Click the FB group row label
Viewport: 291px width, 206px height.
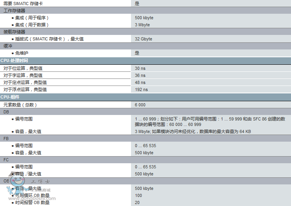pyautogui.click(x=6, y=139)
